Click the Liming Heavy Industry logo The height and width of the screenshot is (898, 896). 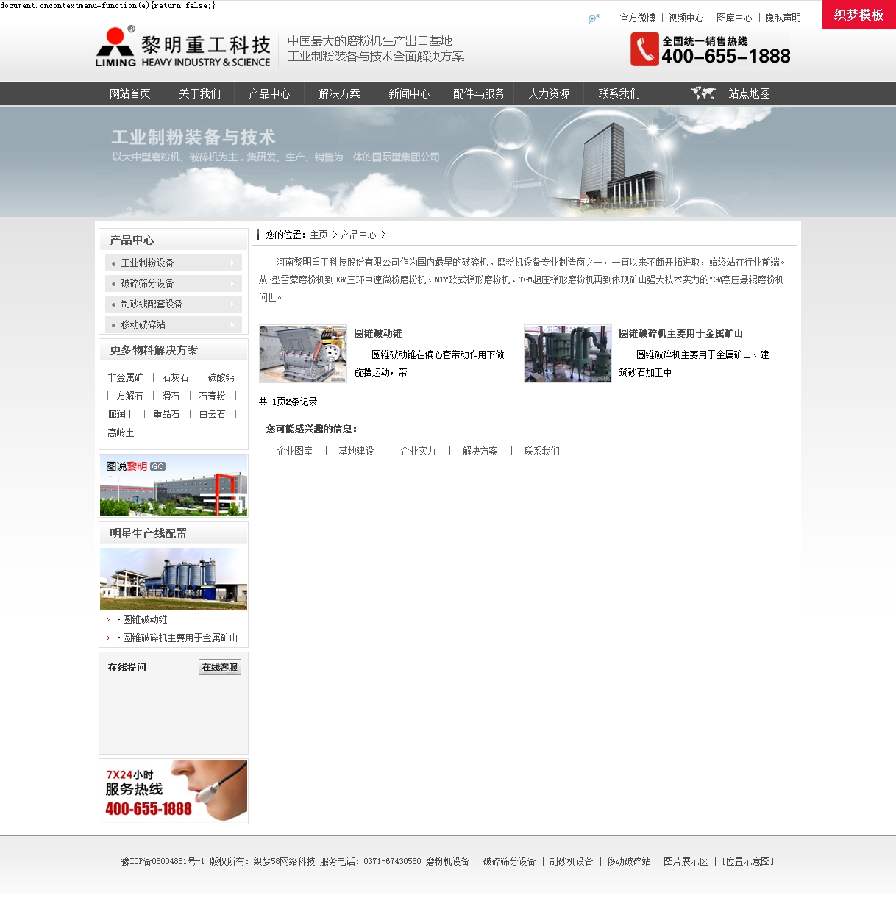pyautogui.click(x=183, y=47)
